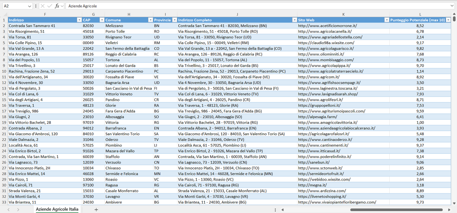This screenshot has height=213, width=457.
Task: Click the New Sheet plus icon
Action: [x=96, y=209]
